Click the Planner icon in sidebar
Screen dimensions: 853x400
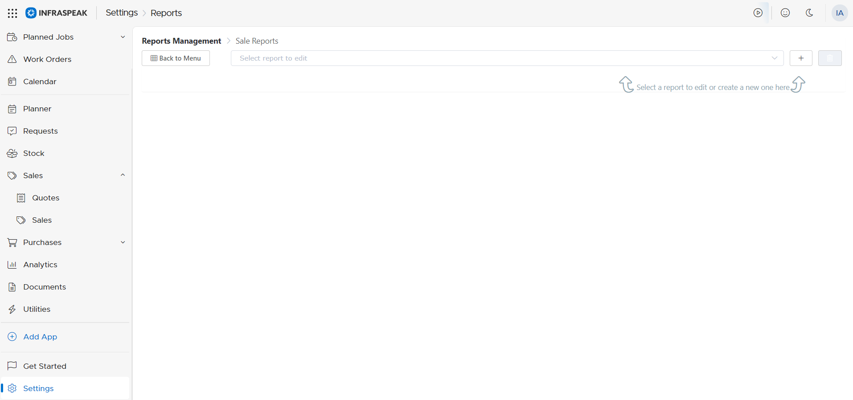(x=12, y=109)
